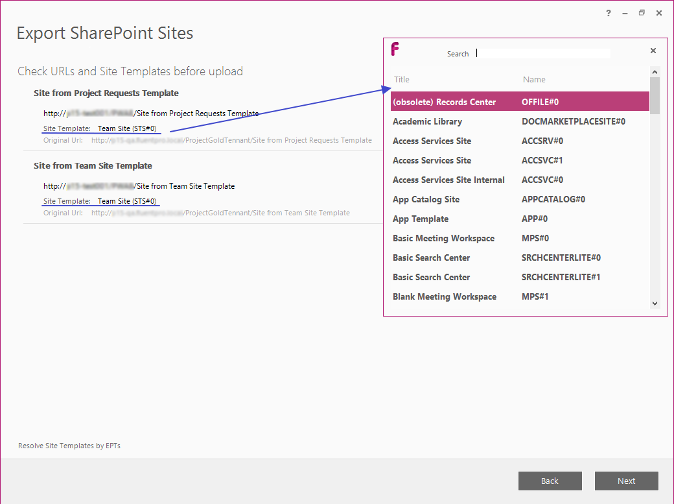This screenshot has width=674, height=504.
Task: Click the target URL of Team Site Template site
Action: pyautogui.click(x=139, y=186)
